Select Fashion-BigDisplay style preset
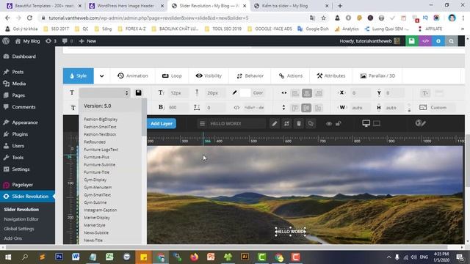The height and width of the screenshot is (264, 470). coord(101,119)
